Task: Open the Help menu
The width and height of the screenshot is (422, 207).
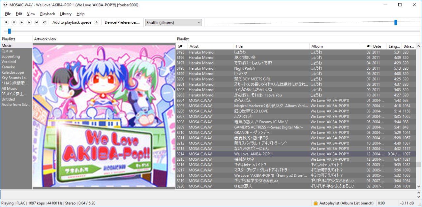Action: click(x=80, y=14)
